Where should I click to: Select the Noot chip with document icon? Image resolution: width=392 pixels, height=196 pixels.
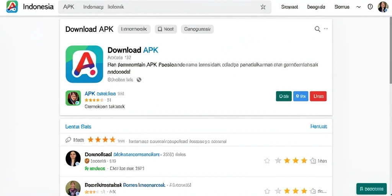166,29
